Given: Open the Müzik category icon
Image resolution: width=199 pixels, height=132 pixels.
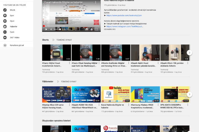Looking at the screenshot, I should point(5,10).
